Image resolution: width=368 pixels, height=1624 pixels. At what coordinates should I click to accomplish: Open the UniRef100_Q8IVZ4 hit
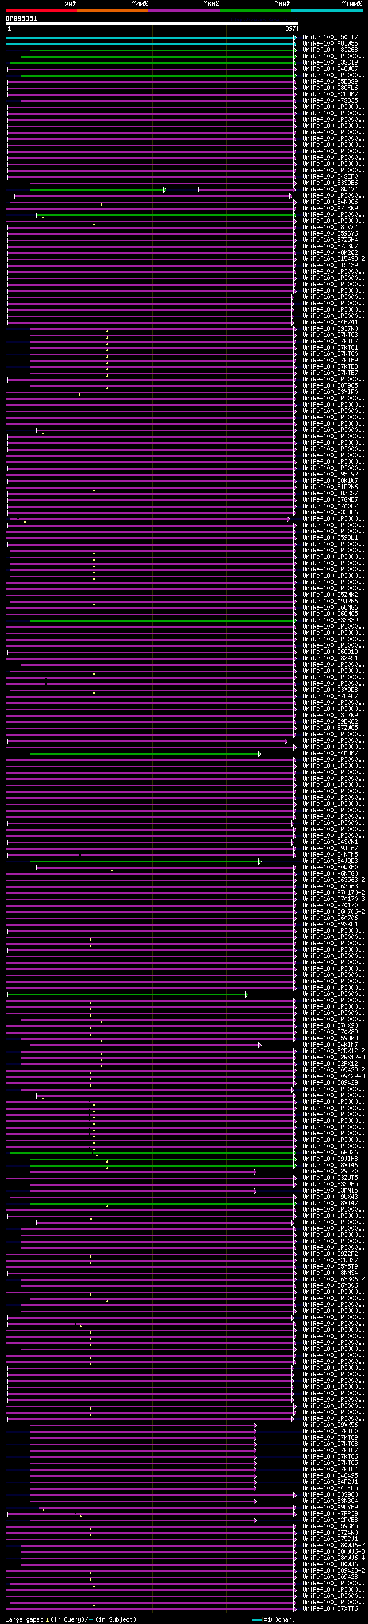[330, 228]
